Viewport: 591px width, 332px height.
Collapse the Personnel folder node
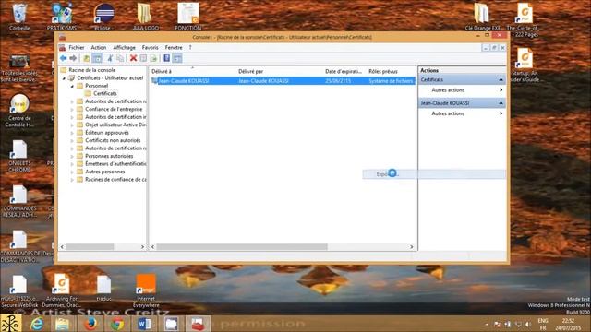tap(72, 86)
